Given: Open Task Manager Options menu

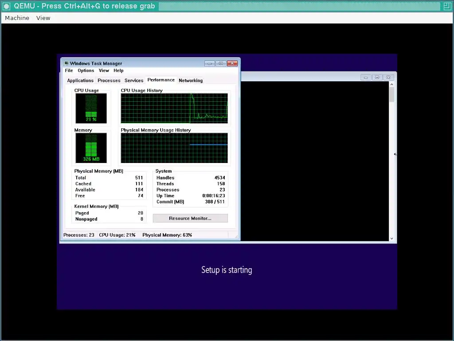Looking at the screenshot, I should coord(86,71).
